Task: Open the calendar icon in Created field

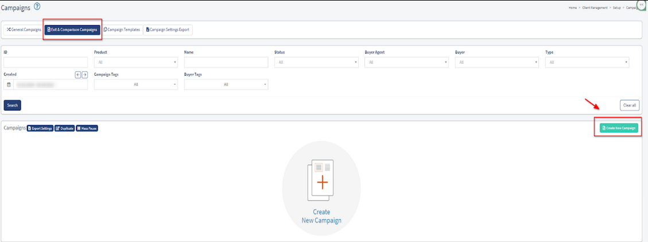Action: [x=9, y=85]
